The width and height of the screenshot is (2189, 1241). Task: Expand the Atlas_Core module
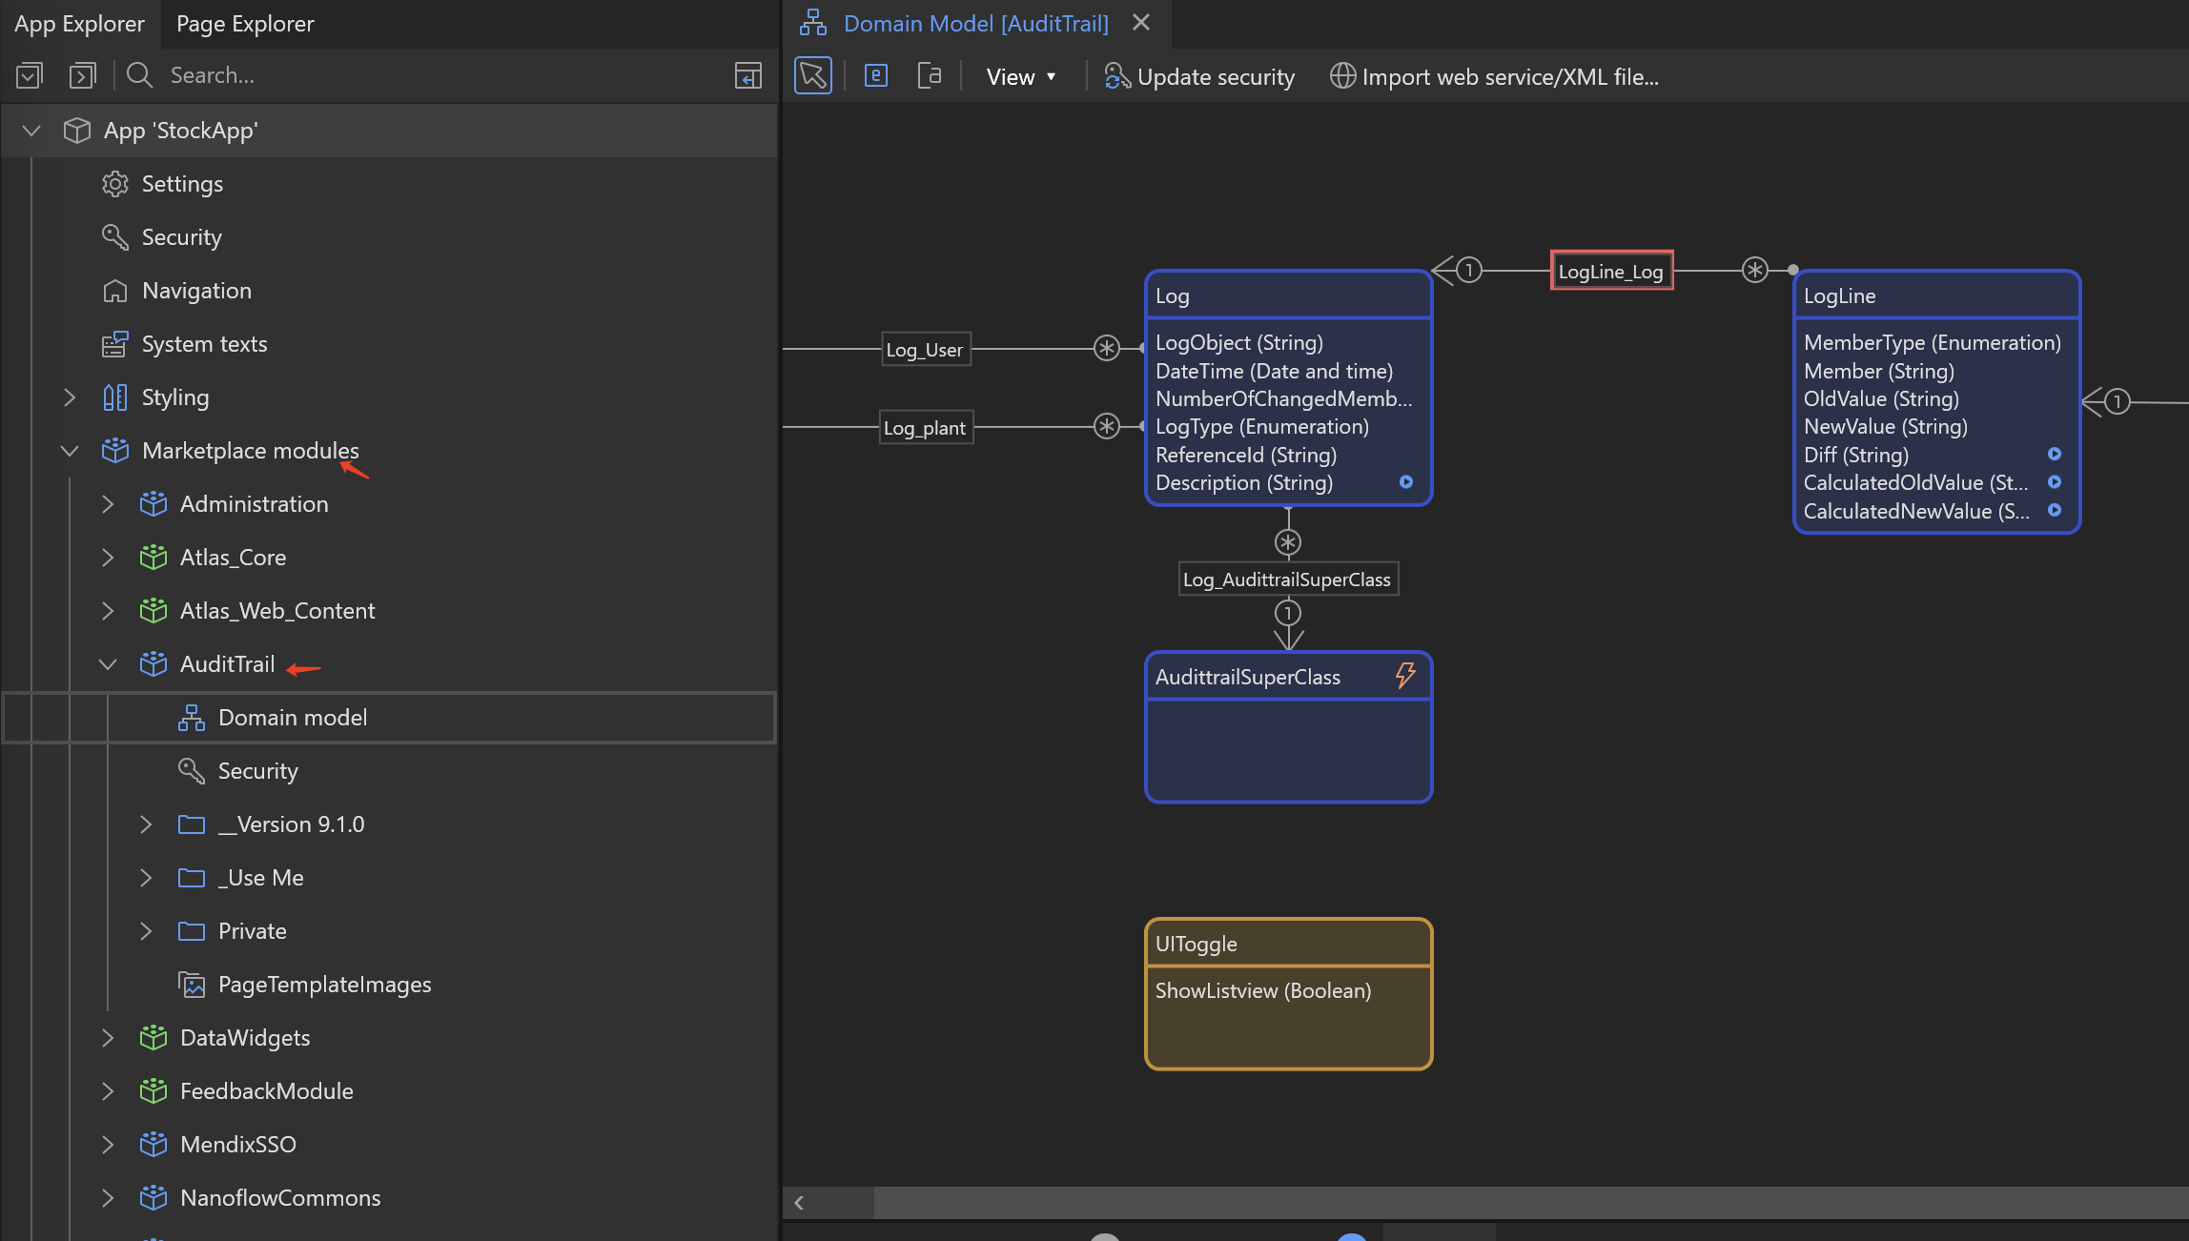tap(108, 558)
